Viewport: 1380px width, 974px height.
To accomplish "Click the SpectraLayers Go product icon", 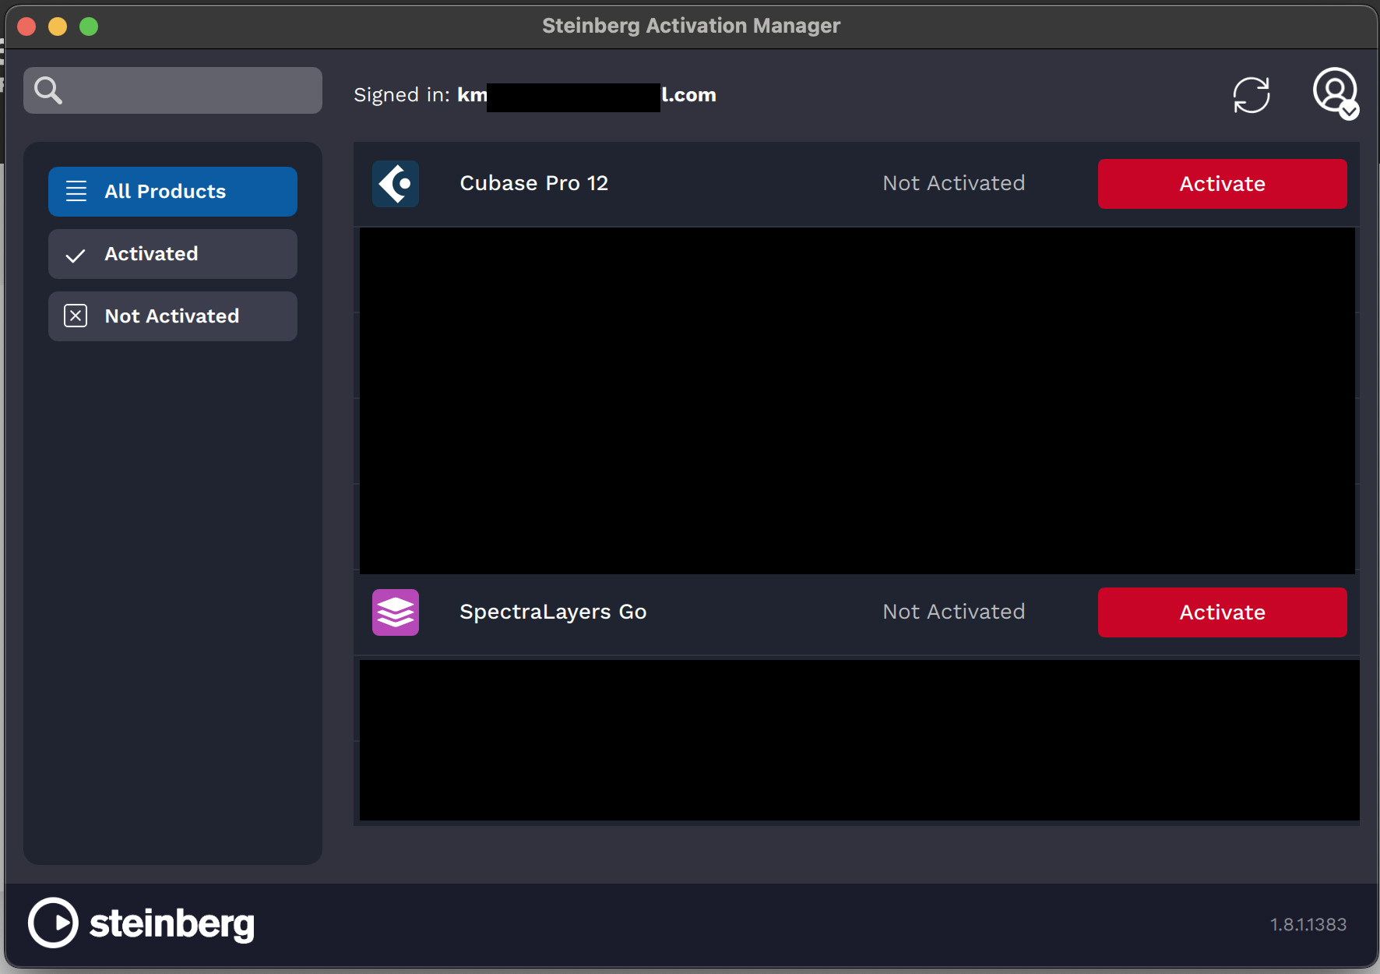I will [396, 612].
